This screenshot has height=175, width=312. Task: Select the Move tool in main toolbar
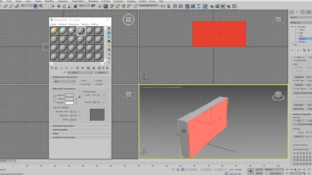(x=58, y=6)
